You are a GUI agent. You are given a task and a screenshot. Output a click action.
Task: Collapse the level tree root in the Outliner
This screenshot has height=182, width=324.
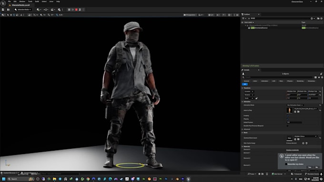(x=245, y=25)
